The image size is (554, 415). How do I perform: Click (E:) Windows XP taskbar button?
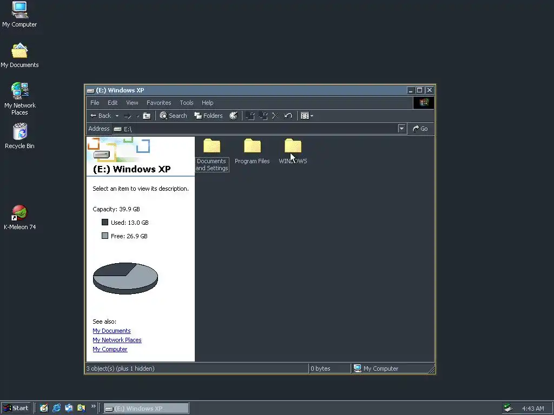tap(146, 409)
